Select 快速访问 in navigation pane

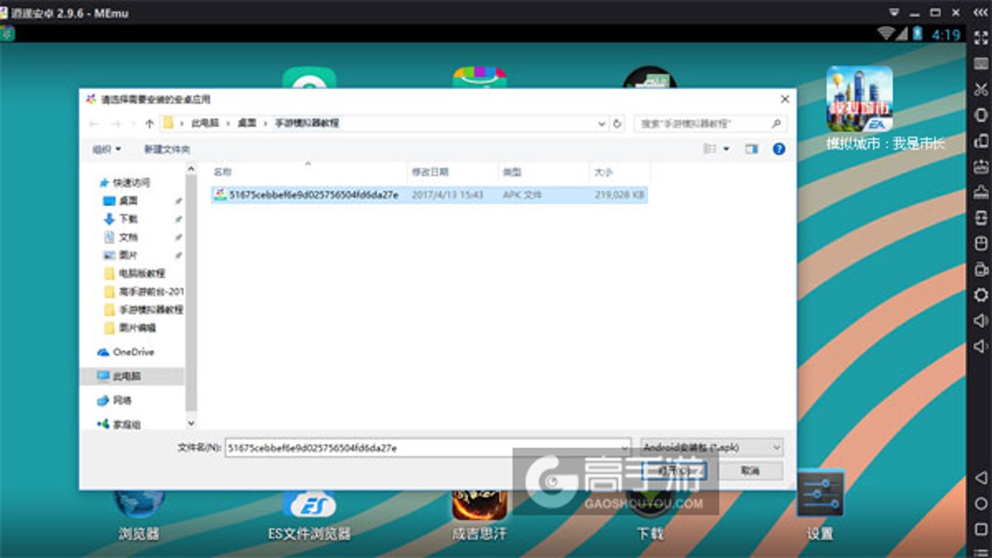[125, 183]
